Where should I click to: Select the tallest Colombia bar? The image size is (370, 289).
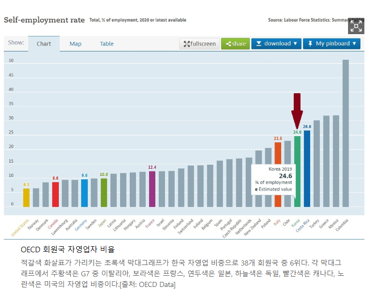[x=345, y=133]
